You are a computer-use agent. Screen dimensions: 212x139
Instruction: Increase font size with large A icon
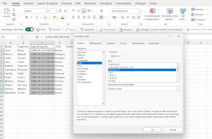(60, 11)
